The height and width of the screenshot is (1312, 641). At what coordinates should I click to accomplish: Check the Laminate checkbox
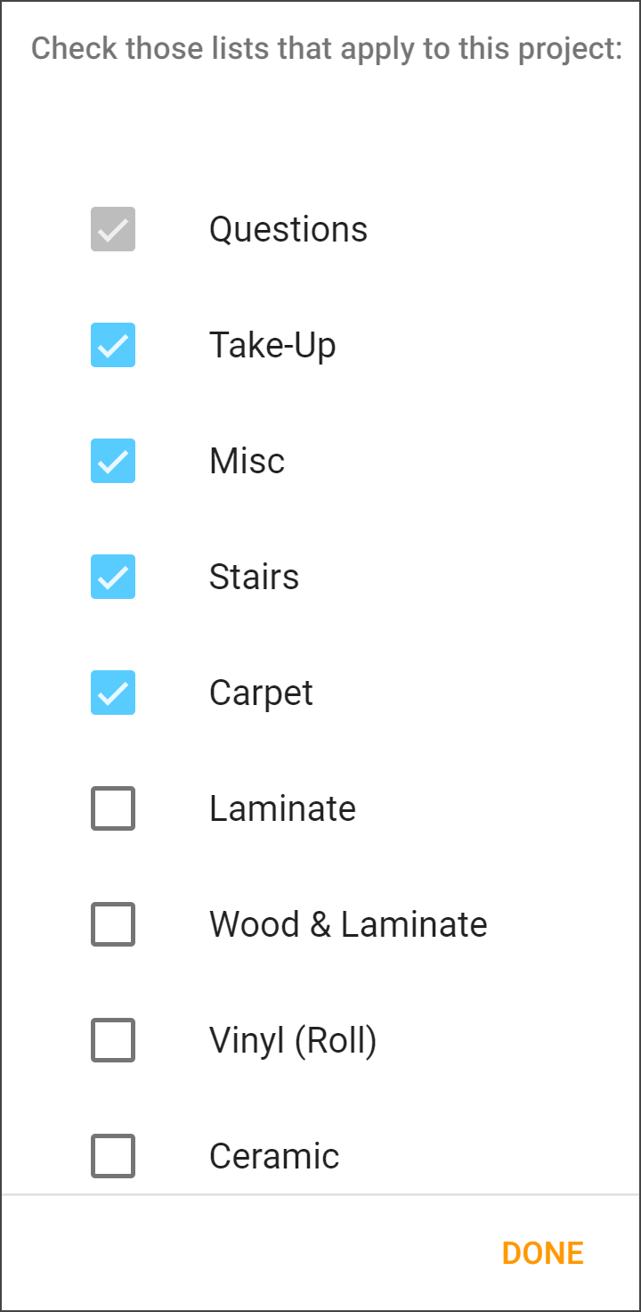coord(112,808)
